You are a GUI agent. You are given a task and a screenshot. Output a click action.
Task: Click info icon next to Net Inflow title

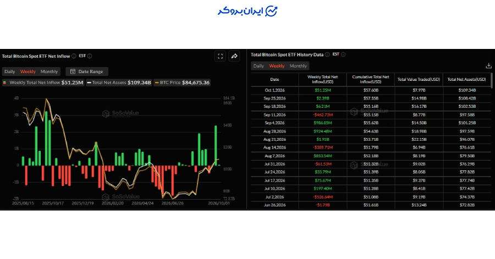74,56
